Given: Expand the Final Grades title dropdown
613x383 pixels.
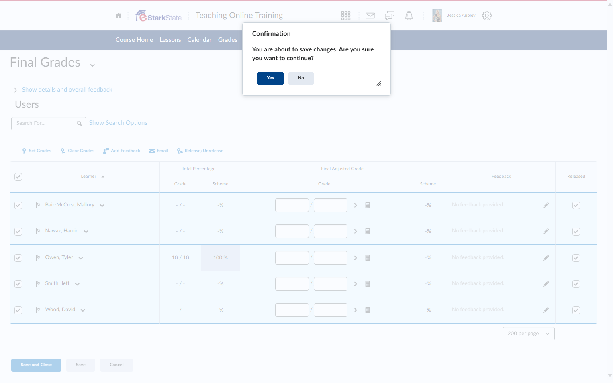Looking at the screenshot, I should (x=92, y=65).
